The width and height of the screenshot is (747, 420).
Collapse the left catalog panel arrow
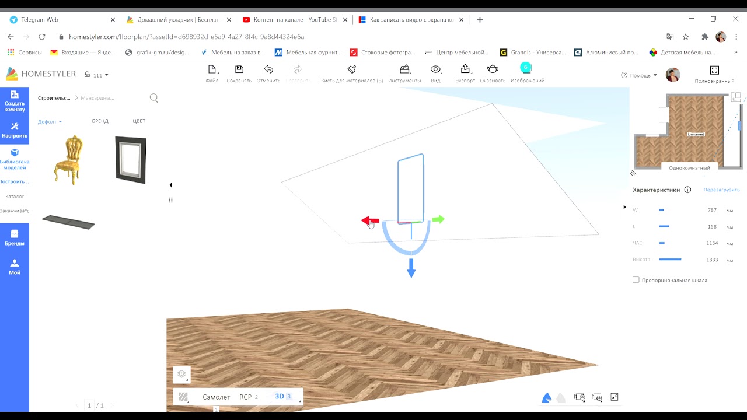click(170, 185)
